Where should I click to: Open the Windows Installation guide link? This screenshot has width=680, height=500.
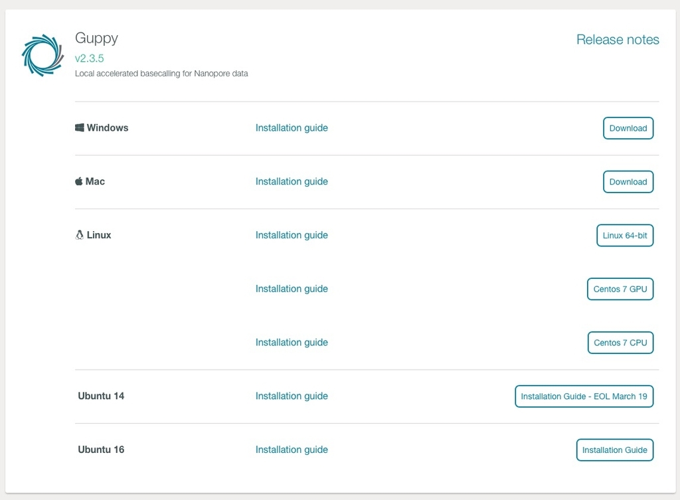pyautogui.click(x=292, y=128)
